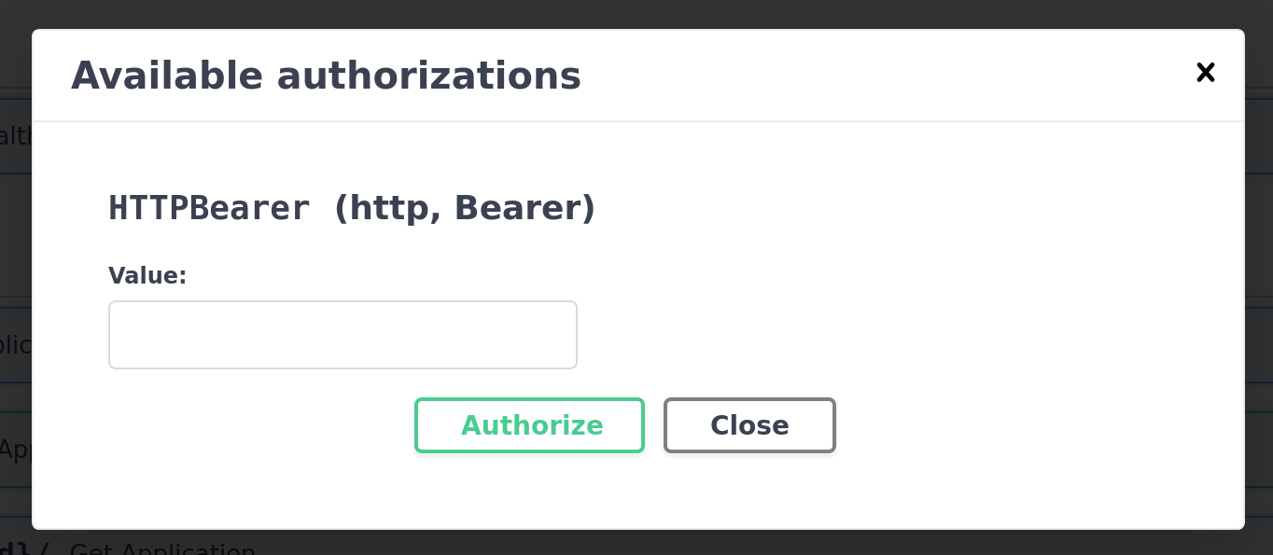Click the partially hidden 'alth' section at left edge
This screenshot has height=555, width=1273.
pyautogui.click(x=16, y=137)
